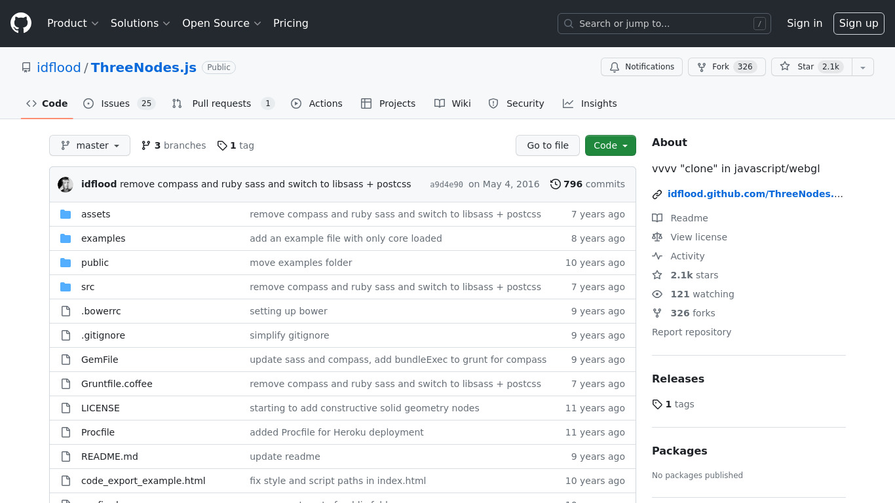
Task: Open the Pull requests tab
Action: tap(223, 103)
